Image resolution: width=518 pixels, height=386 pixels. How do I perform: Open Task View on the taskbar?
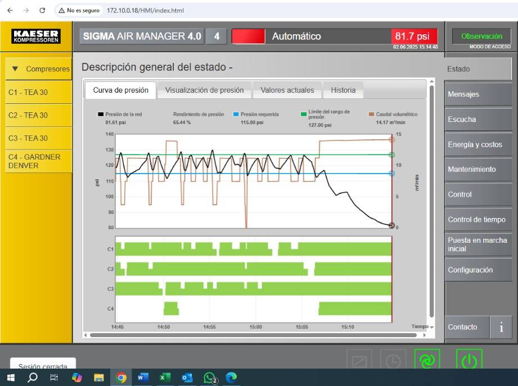pyautogui.click(x=53, y=378)
